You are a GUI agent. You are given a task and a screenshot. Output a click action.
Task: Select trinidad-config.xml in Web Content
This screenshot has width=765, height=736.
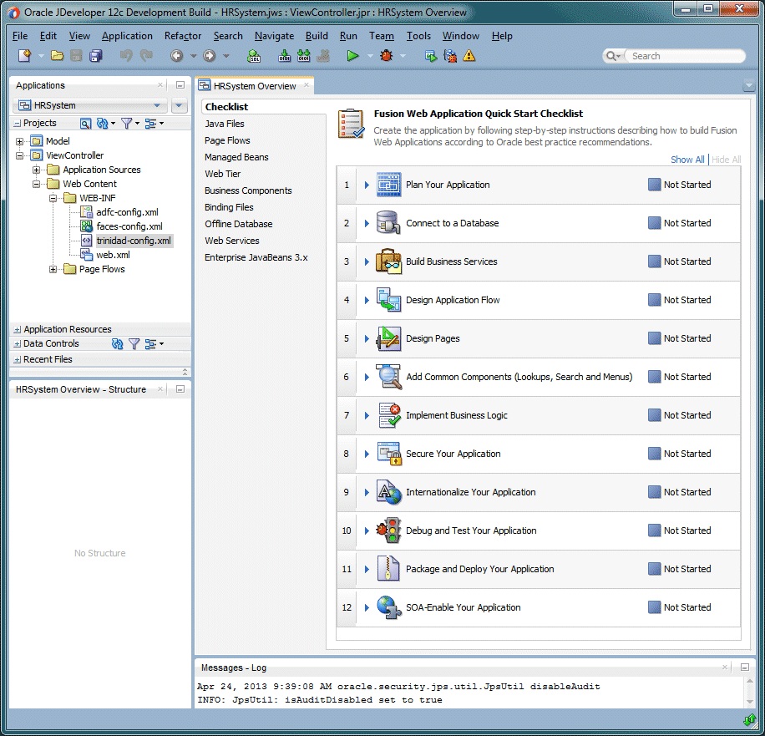click(x=134, y=241)
